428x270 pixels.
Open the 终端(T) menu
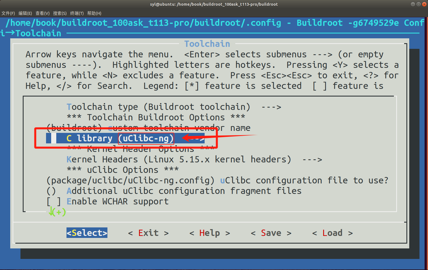tap(77, 13)
